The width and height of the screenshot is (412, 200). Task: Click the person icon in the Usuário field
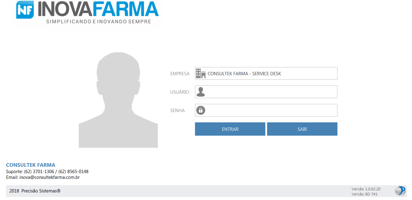(201, 92)
